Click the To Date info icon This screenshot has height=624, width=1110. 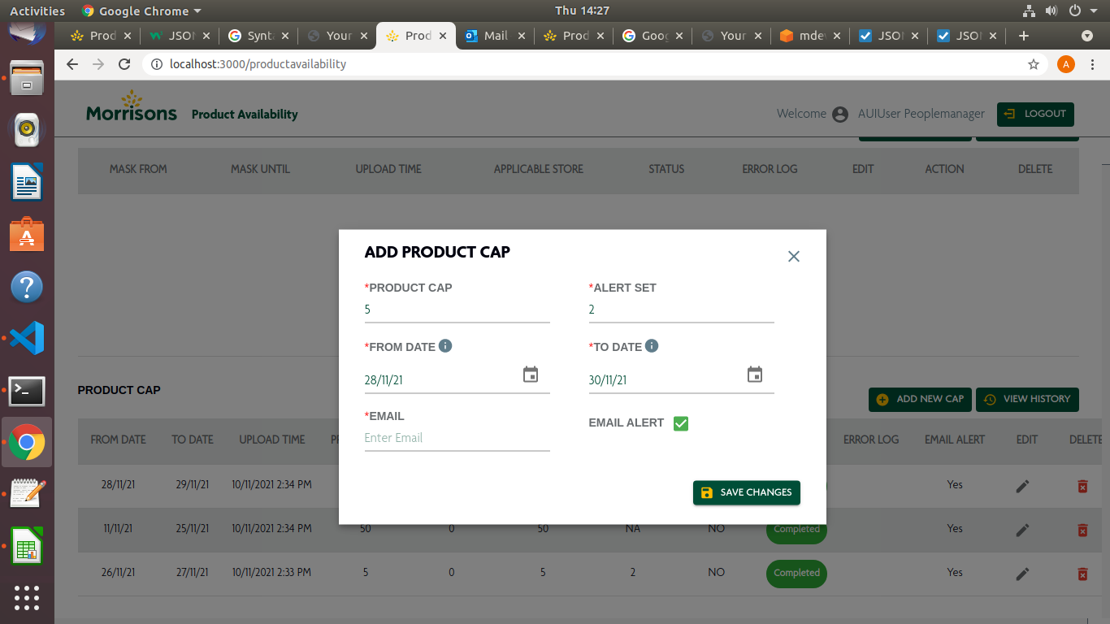pos(652,346)
